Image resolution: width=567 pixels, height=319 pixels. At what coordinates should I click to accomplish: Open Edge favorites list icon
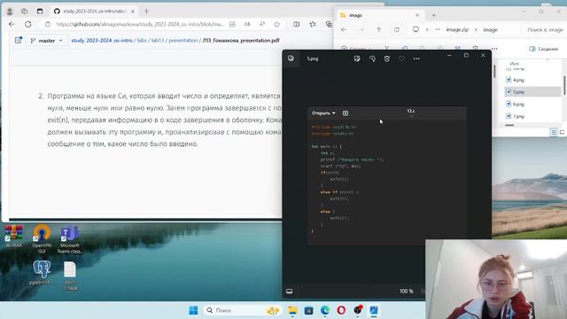point(313,24)
